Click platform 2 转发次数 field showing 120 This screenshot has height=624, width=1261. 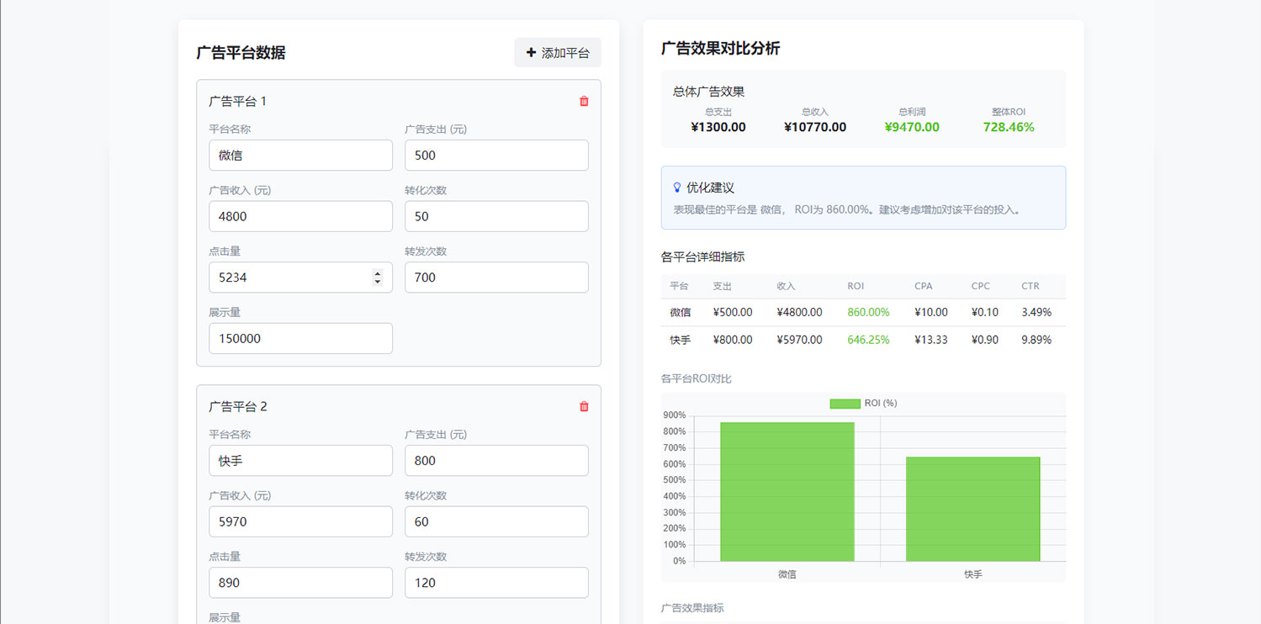click(x=496, y=583)
